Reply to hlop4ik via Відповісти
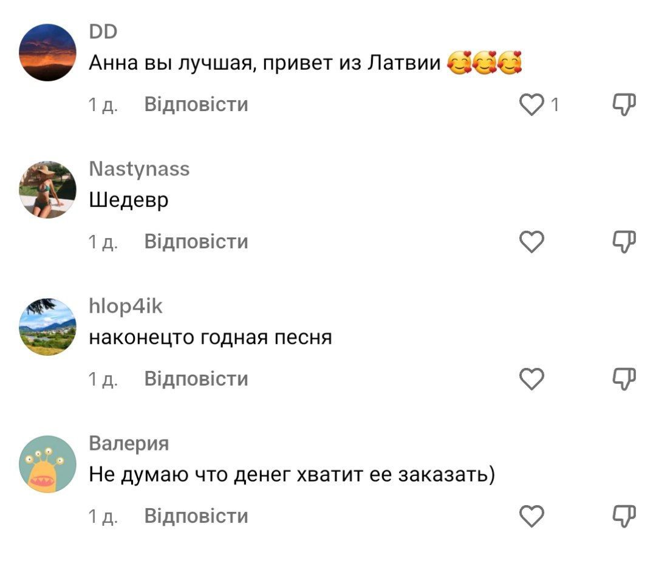The height and width of the screenshot is (561, 656). pyautogui.click(x=196, y=378)
